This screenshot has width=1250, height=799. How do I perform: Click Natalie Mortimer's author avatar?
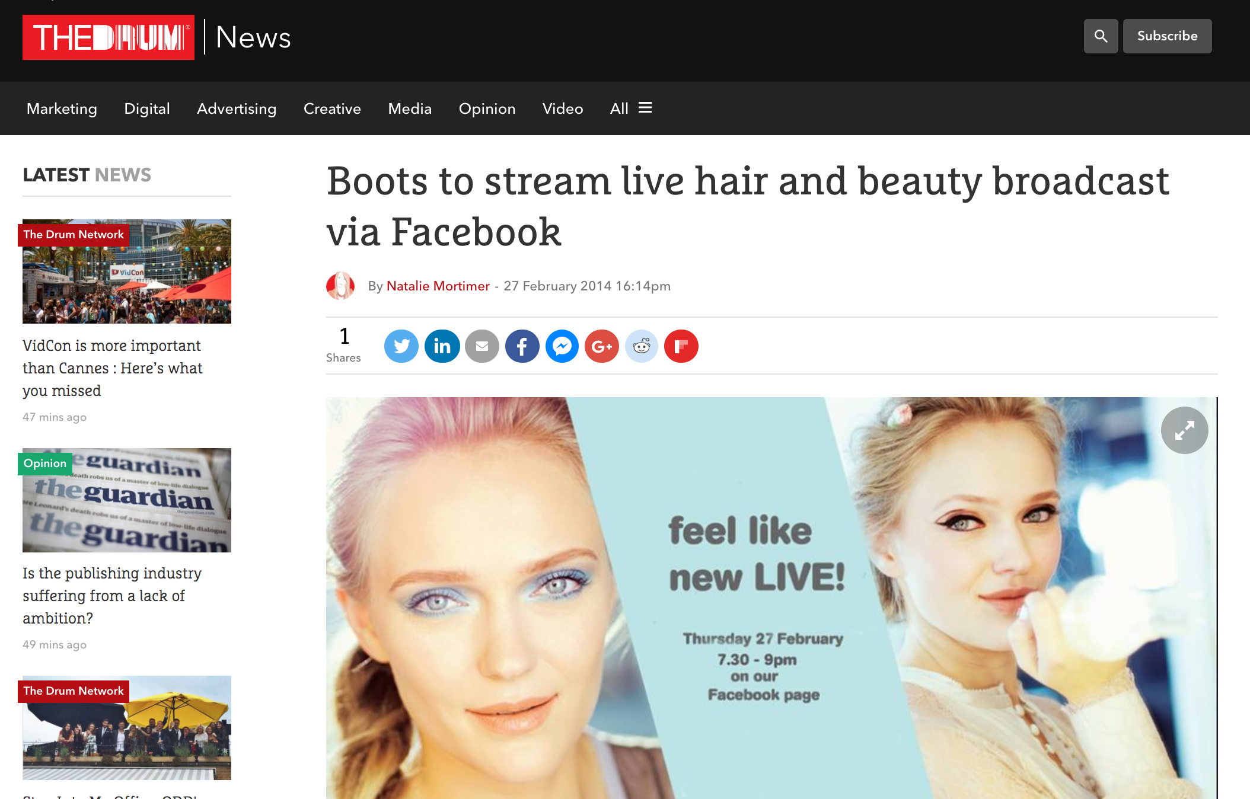click(340, 286)
